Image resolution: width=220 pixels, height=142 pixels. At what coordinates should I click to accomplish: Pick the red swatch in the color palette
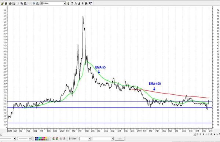tap(45, 138)
